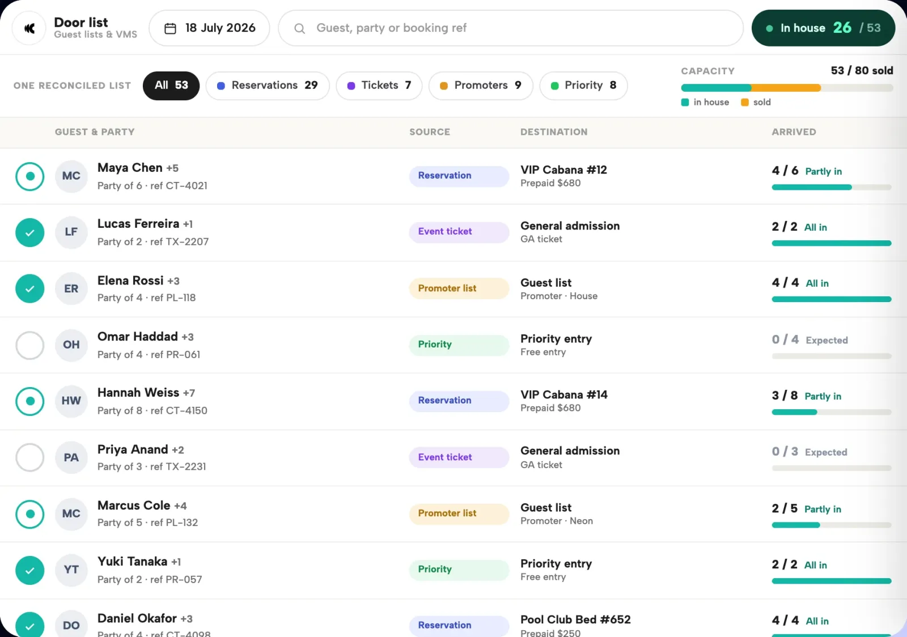Click the green In house status dot
Image resolution: width=907 pixels, height=637 pixels.
tap(769, 28)
